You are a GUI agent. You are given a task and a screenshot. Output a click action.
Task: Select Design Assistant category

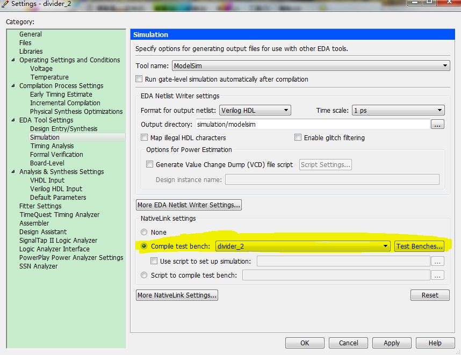pos(43,231)
